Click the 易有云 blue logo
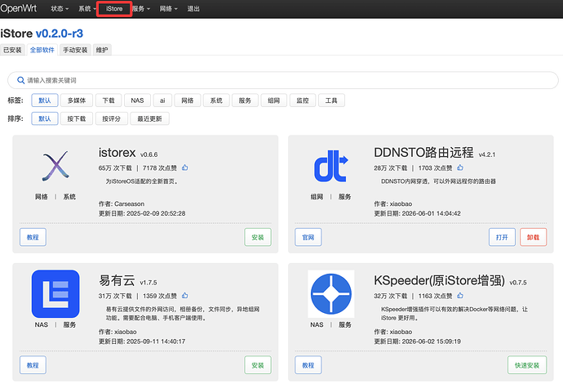Viewport: 563px width, 384px height. point(55,294)
